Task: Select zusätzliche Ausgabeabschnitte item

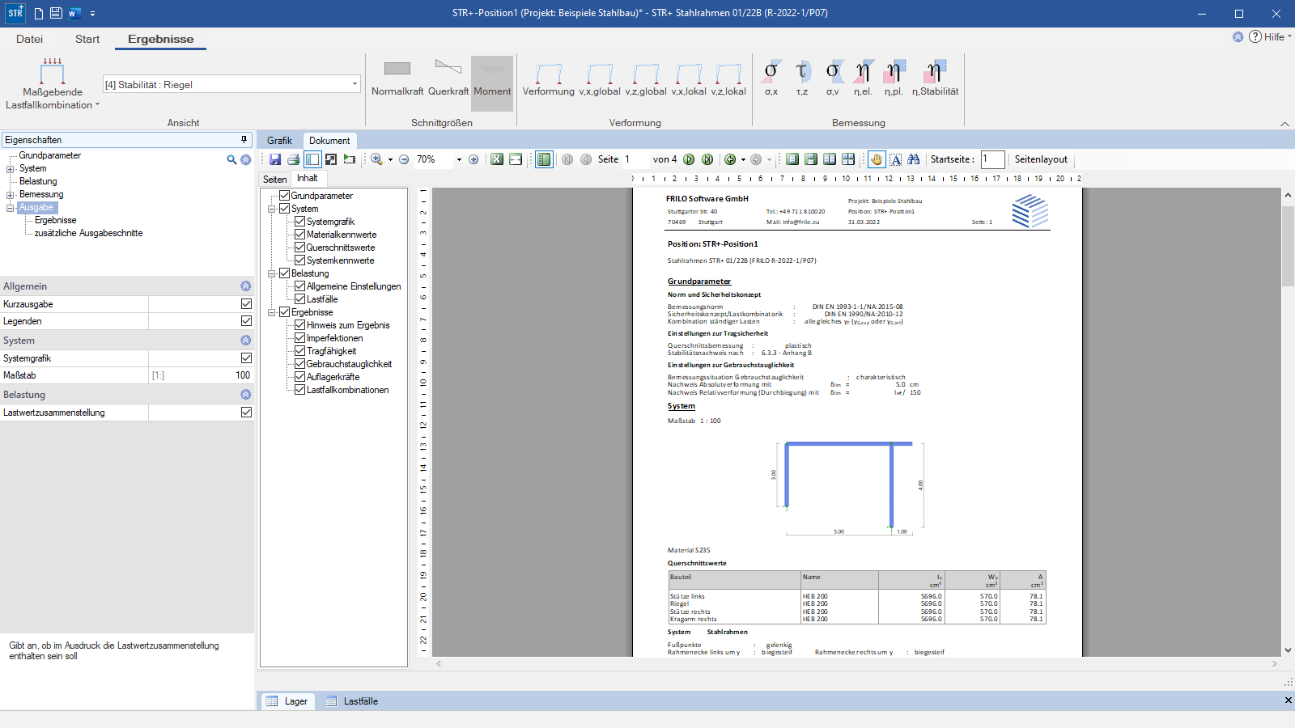Action: click(x=88, y=233)
